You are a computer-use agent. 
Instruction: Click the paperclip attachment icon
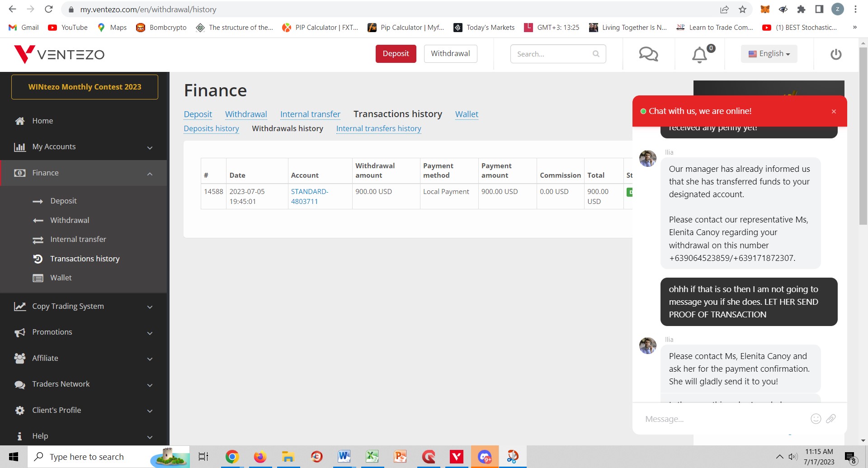click(831, 419)
